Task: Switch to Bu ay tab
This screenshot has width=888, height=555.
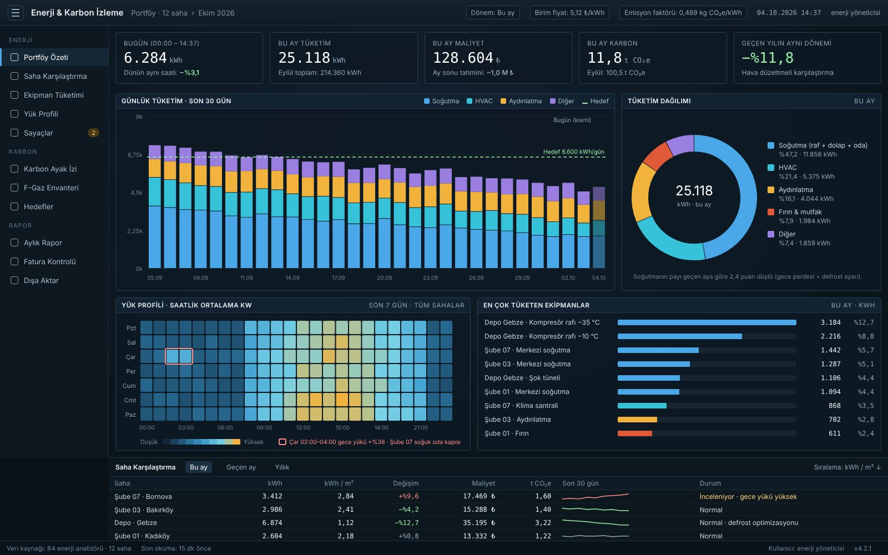Action: (x=199, y=467)
